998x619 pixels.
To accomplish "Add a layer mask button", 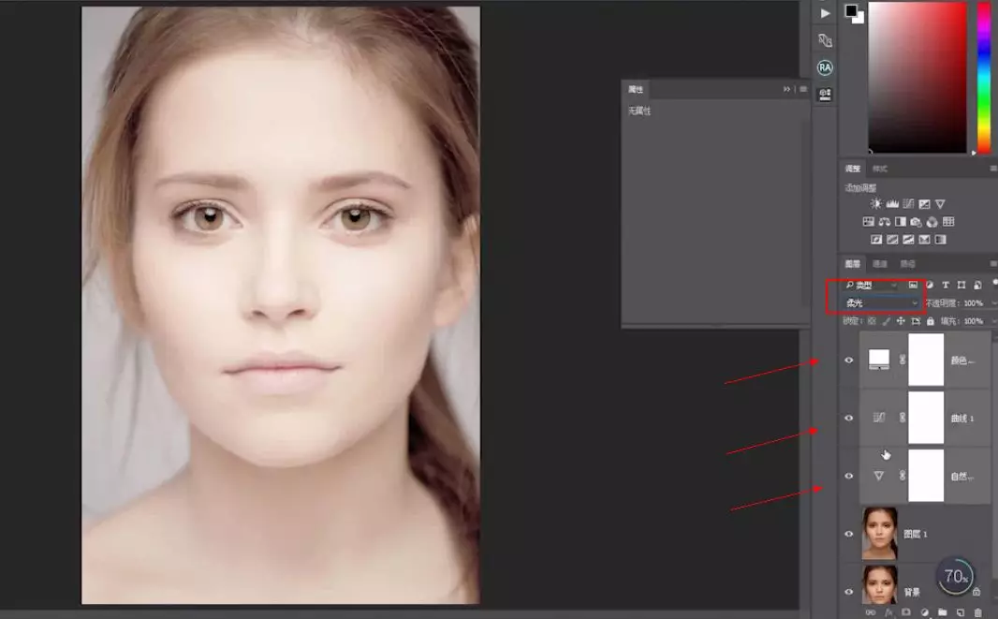I will click(x=906, y=612).
